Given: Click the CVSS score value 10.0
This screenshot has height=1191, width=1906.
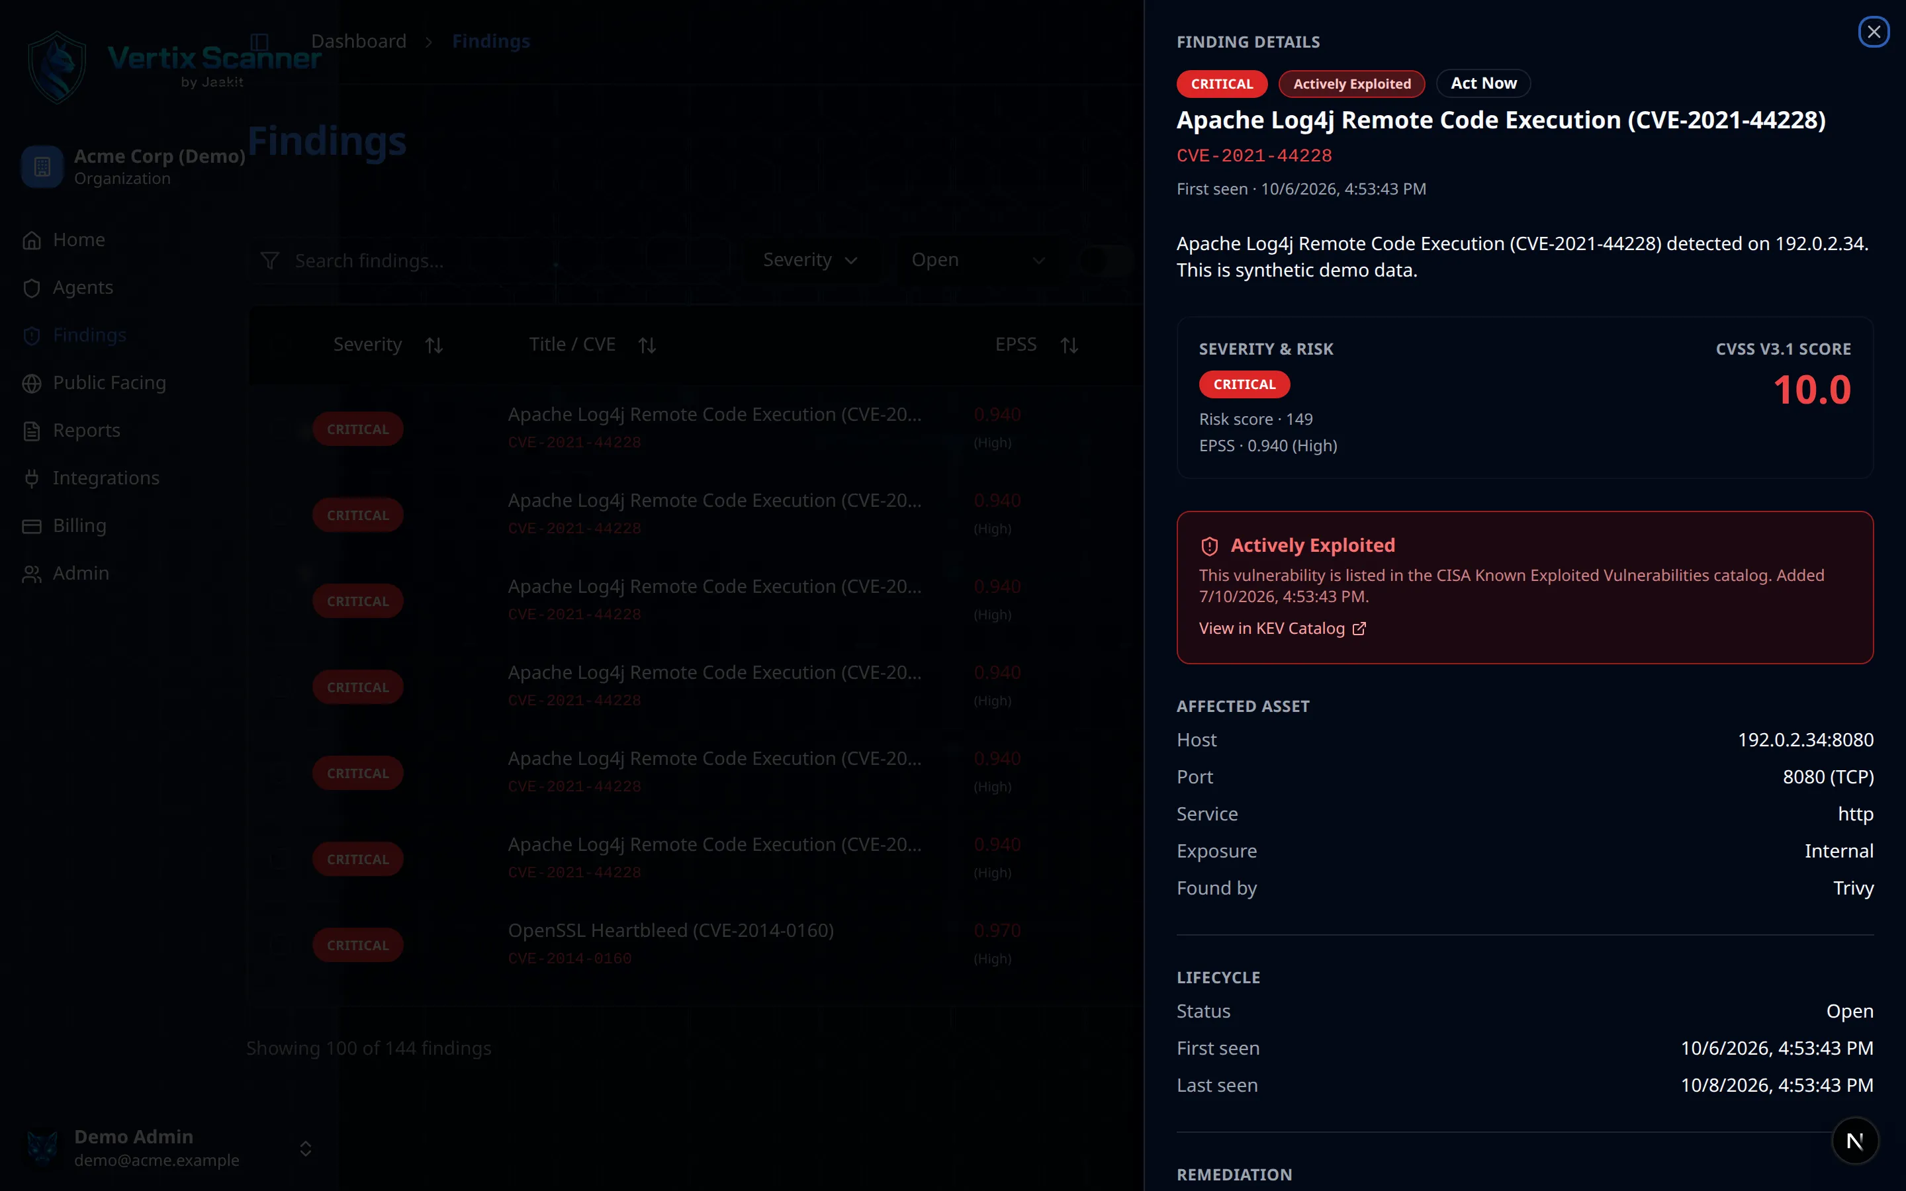Looking at the screenshot, I should click(x=1811, y=390).
